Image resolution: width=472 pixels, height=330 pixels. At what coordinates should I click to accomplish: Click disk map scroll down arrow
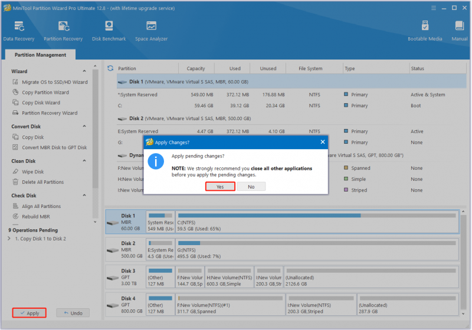[463, 313]
